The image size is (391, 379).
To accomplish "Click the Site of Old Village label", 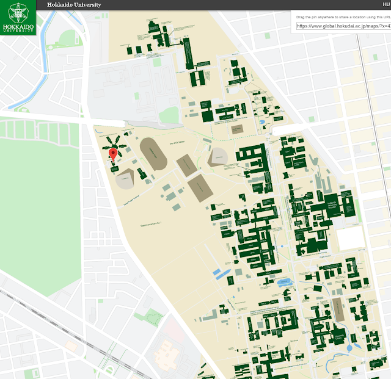I will 177,143.
